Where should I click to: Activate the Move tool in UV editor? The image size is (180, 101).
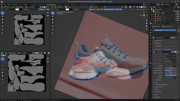point(3,66)
